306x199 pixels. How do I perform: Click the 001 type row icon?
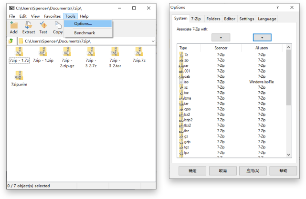(x=181, y=71)
